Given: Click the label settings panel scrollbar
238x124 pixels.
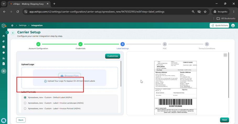Looking at the screenshot, I should tap(121, 74).
